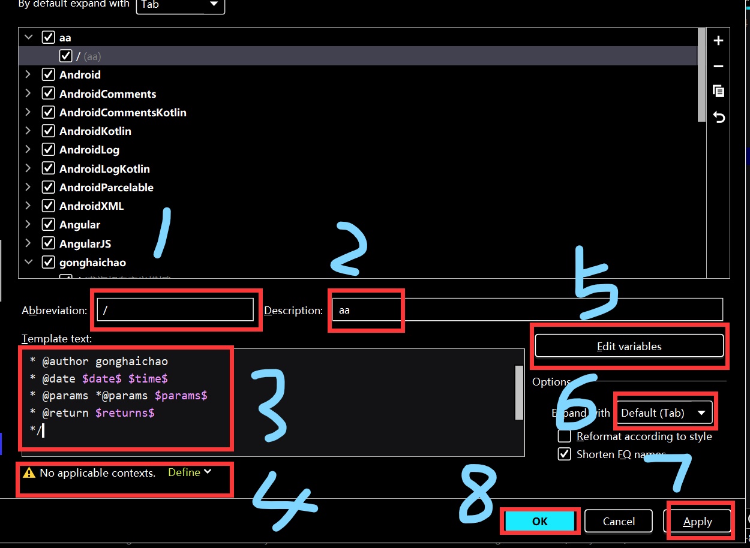Select the AngularJS group row label
This screenshot has height=548, width=750.
coord(85,243)
